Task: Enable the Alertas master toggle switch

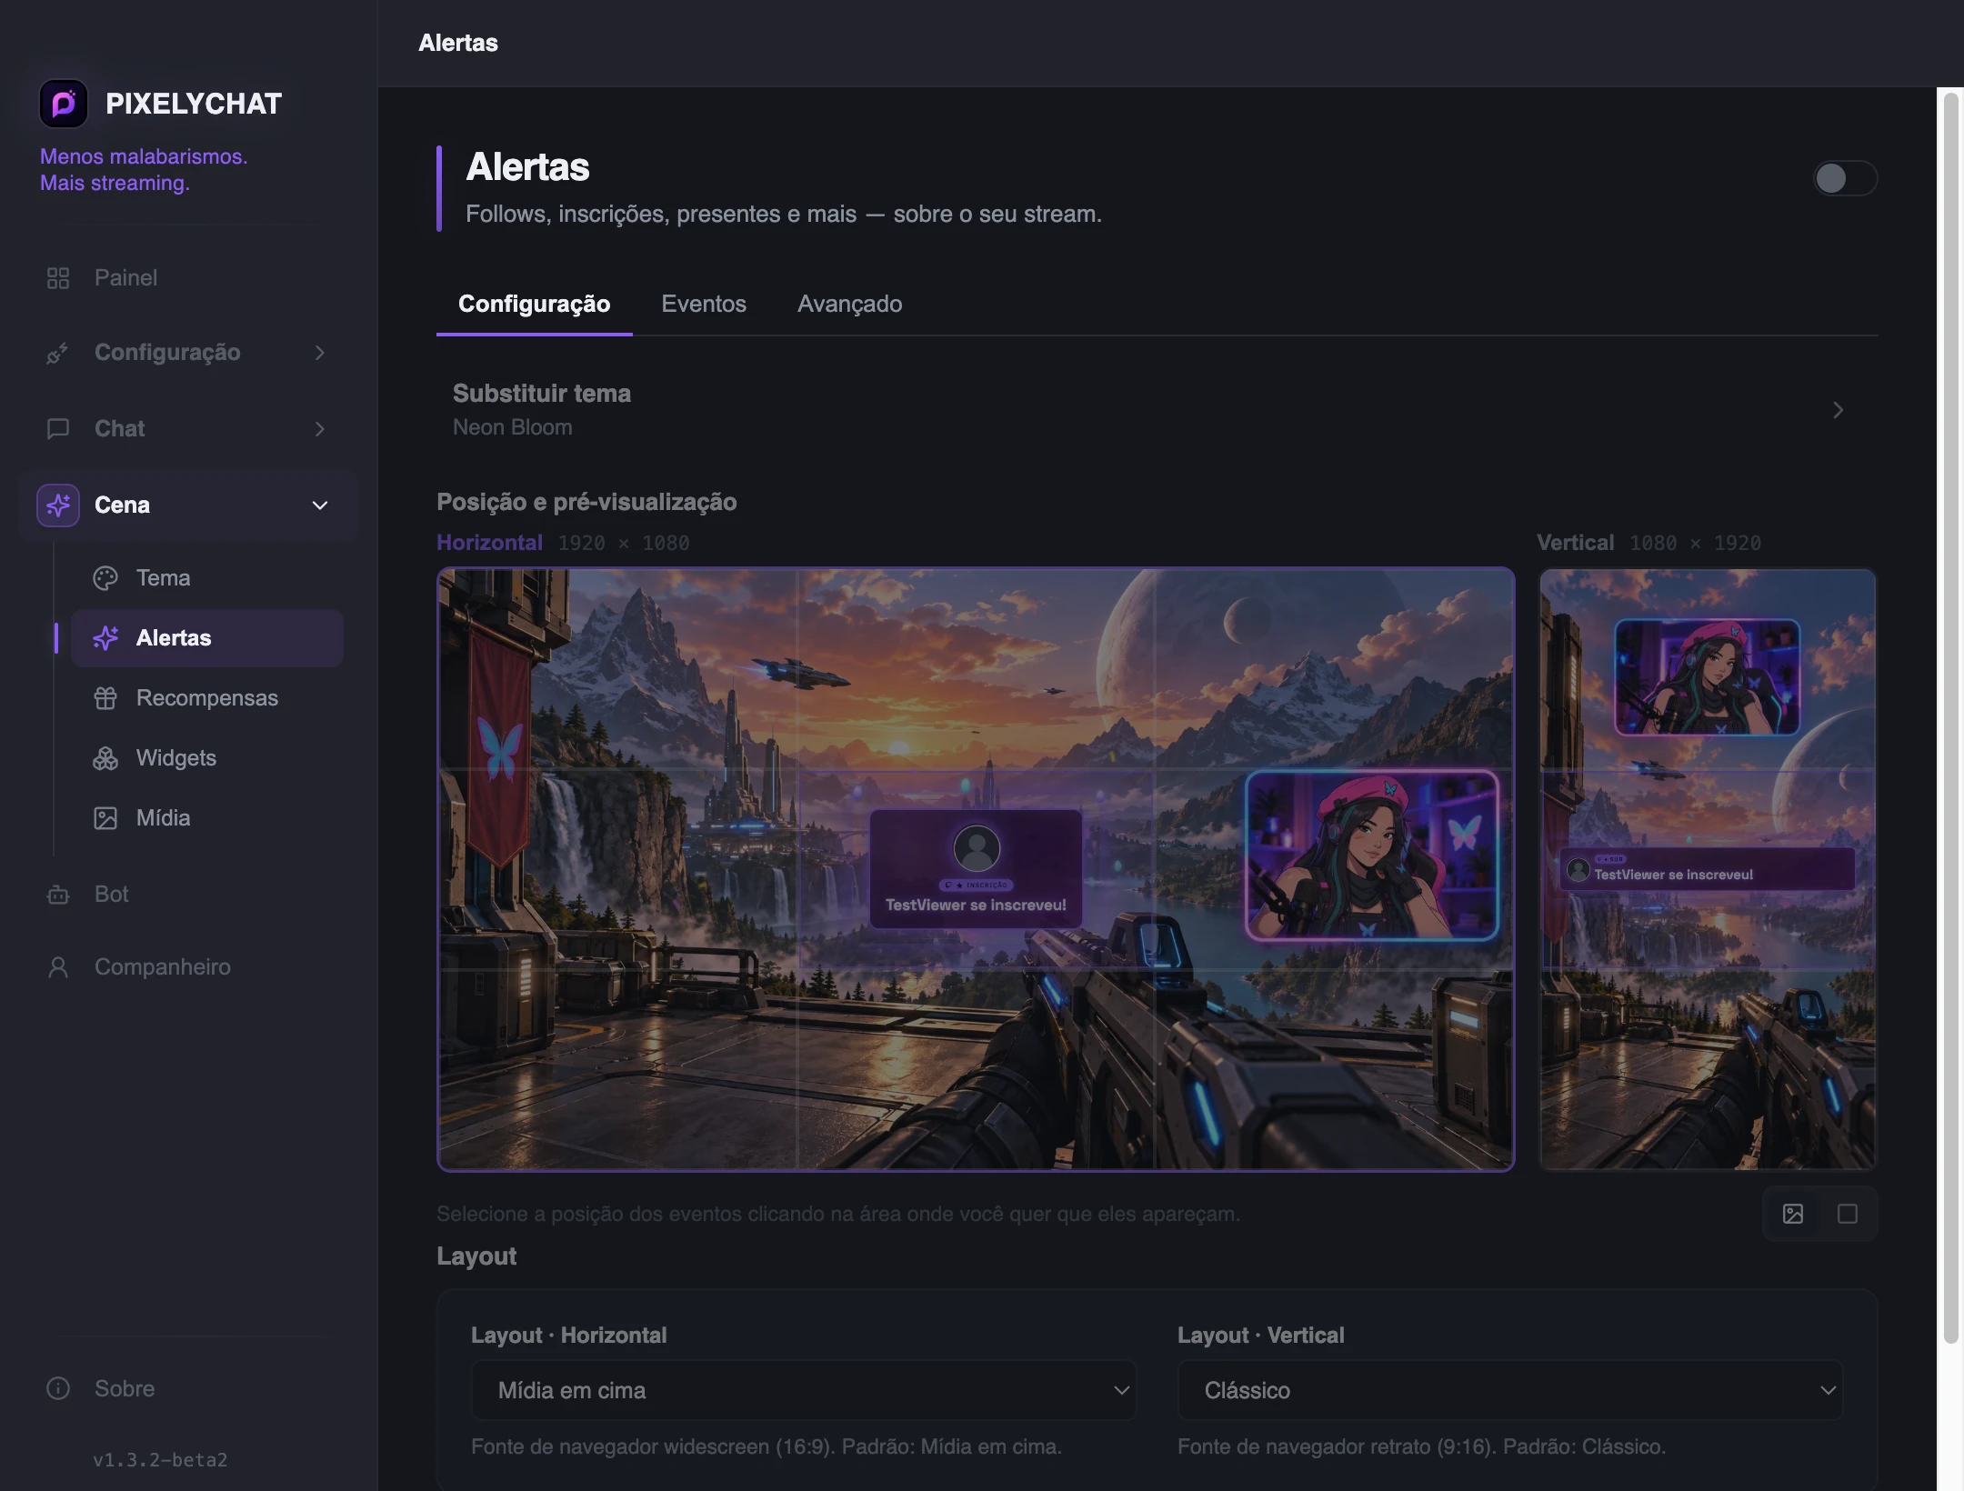Action: point(1845,178)
